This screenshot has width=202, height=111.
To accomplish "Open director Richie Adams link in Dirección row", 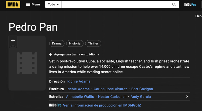I will (x=79, y=81).
